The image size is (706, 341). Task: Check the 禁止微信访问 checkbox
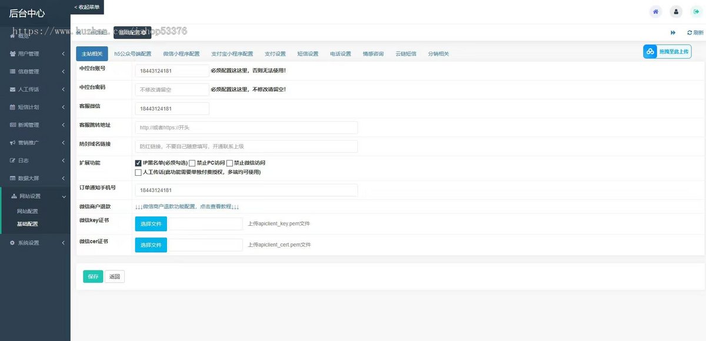(x=230, y=163)
